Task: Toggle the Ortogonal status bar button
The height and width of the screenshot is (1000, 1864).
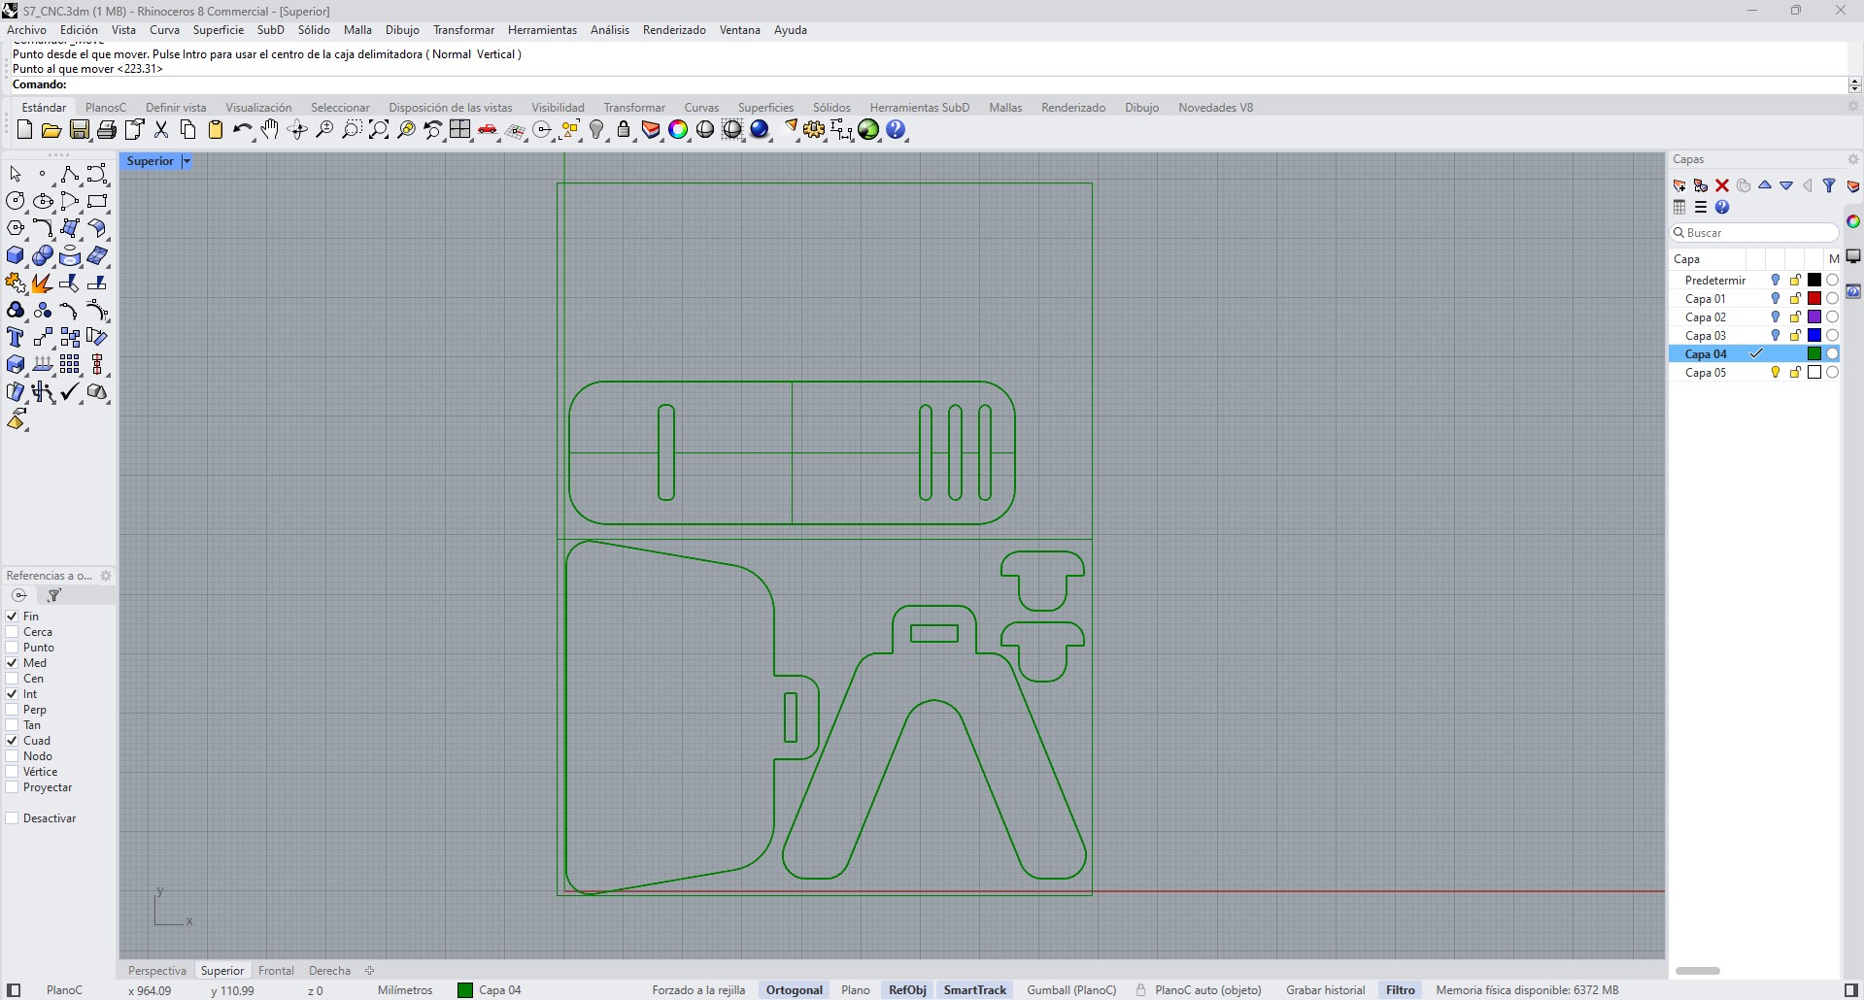Action: pos(794,990)
